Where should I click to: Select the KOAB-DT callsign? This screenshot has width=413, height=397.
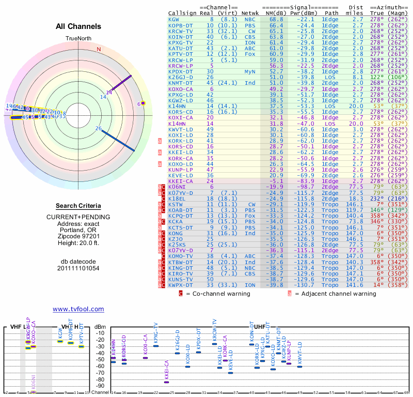(180, 210)
